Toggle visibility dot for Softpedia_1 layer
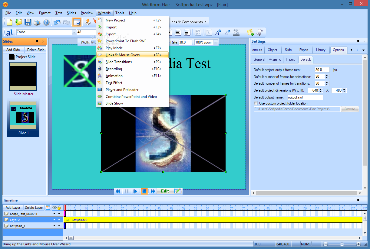The width and height of the screenshot is (370, 249). [x=54, y=226]
